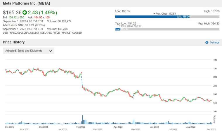Click the year Prev. Close: 162.93 marker
Image resolution: width=222 pixels, height=133 pixels.
(130, 26)
